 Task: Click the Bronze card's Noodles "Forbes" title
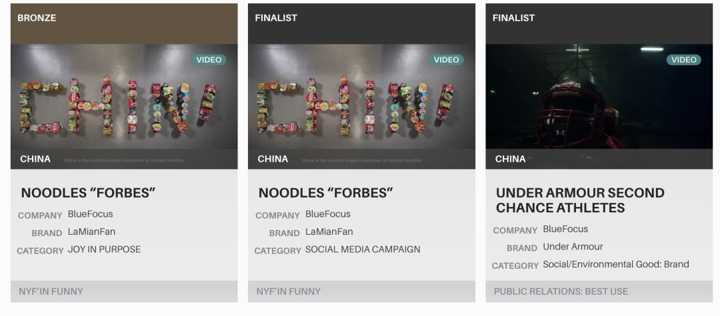coord(88,193)
